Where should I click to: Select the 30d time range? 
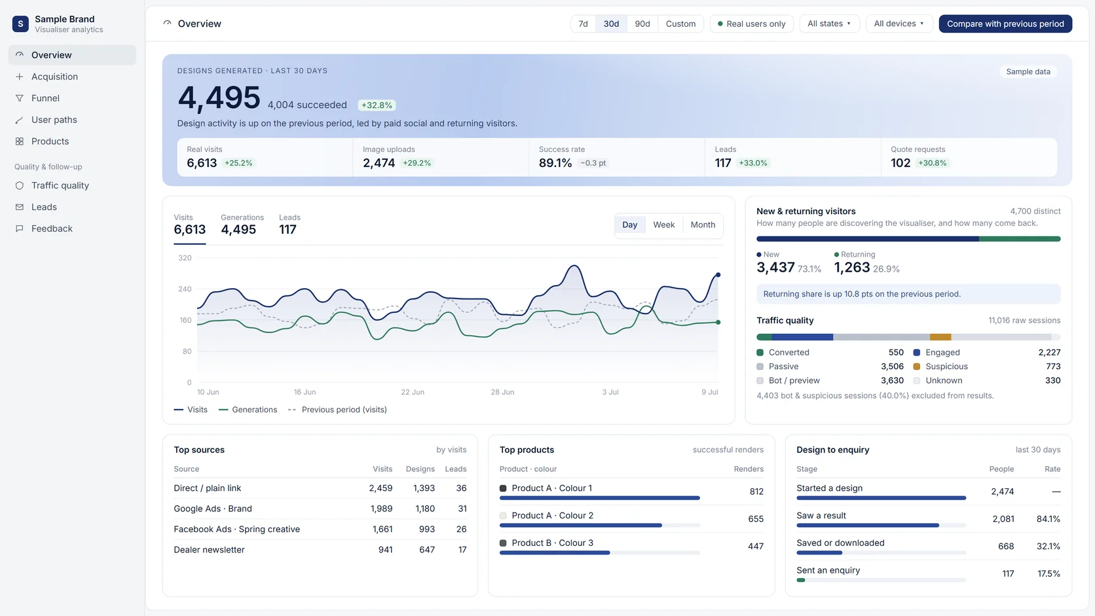611,24
